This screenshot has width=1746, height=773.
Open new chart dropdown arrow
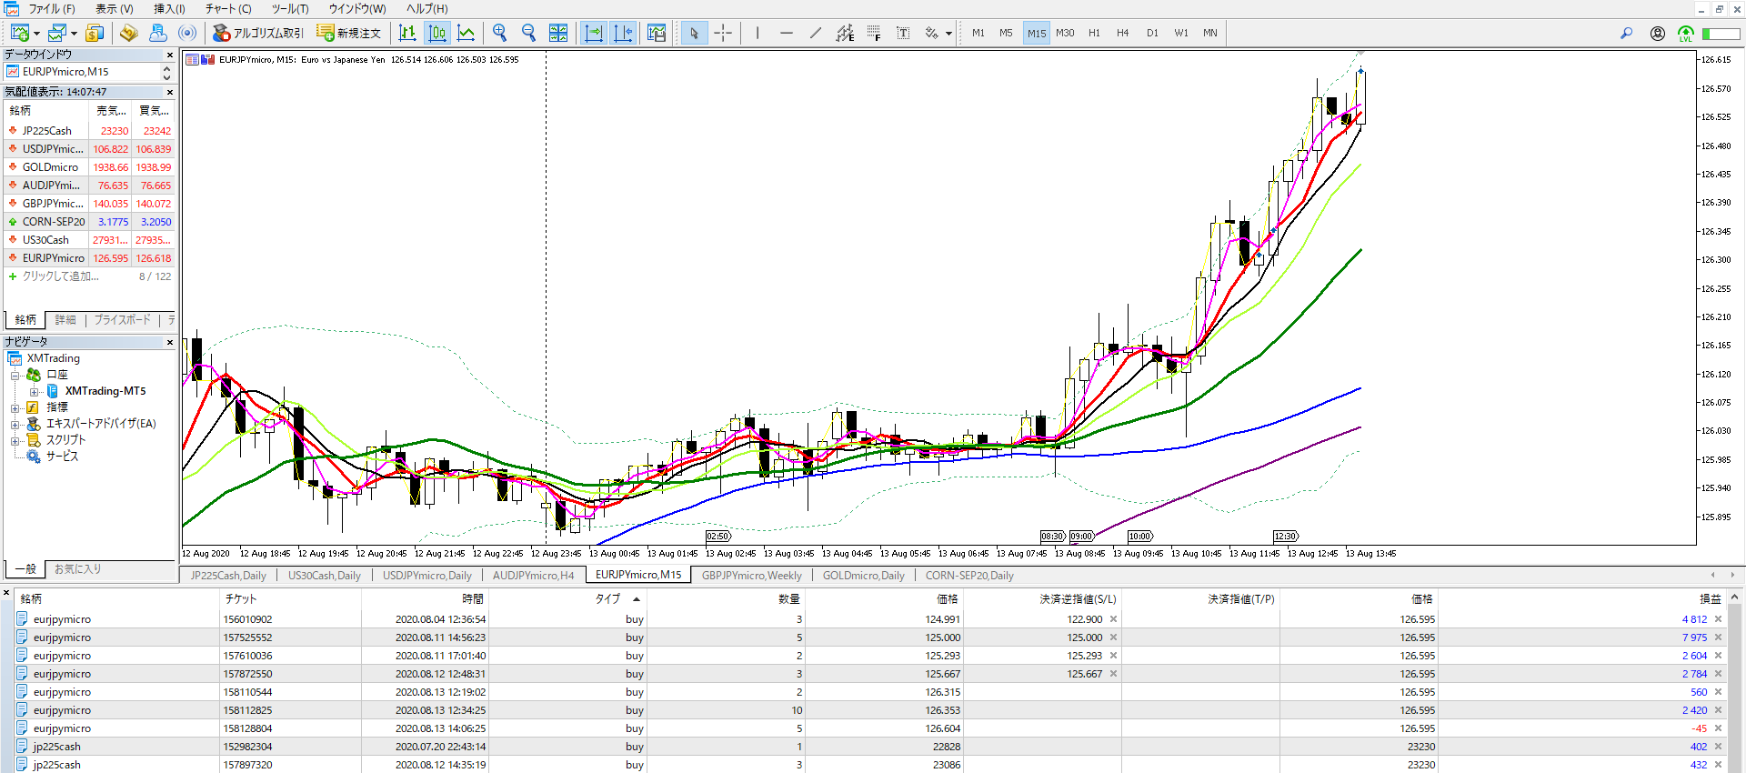[36, 34]
